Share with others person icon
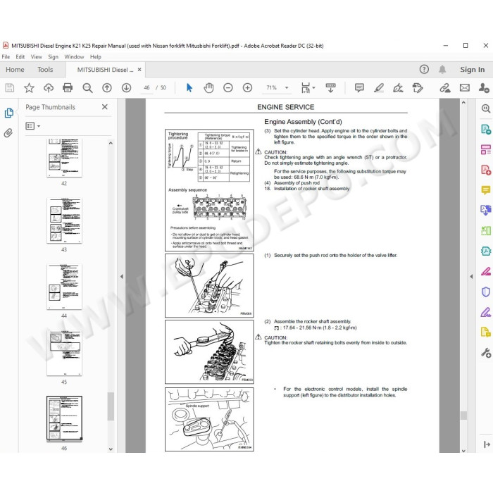Viewport: 493px width, 493px height. point(484,88)
